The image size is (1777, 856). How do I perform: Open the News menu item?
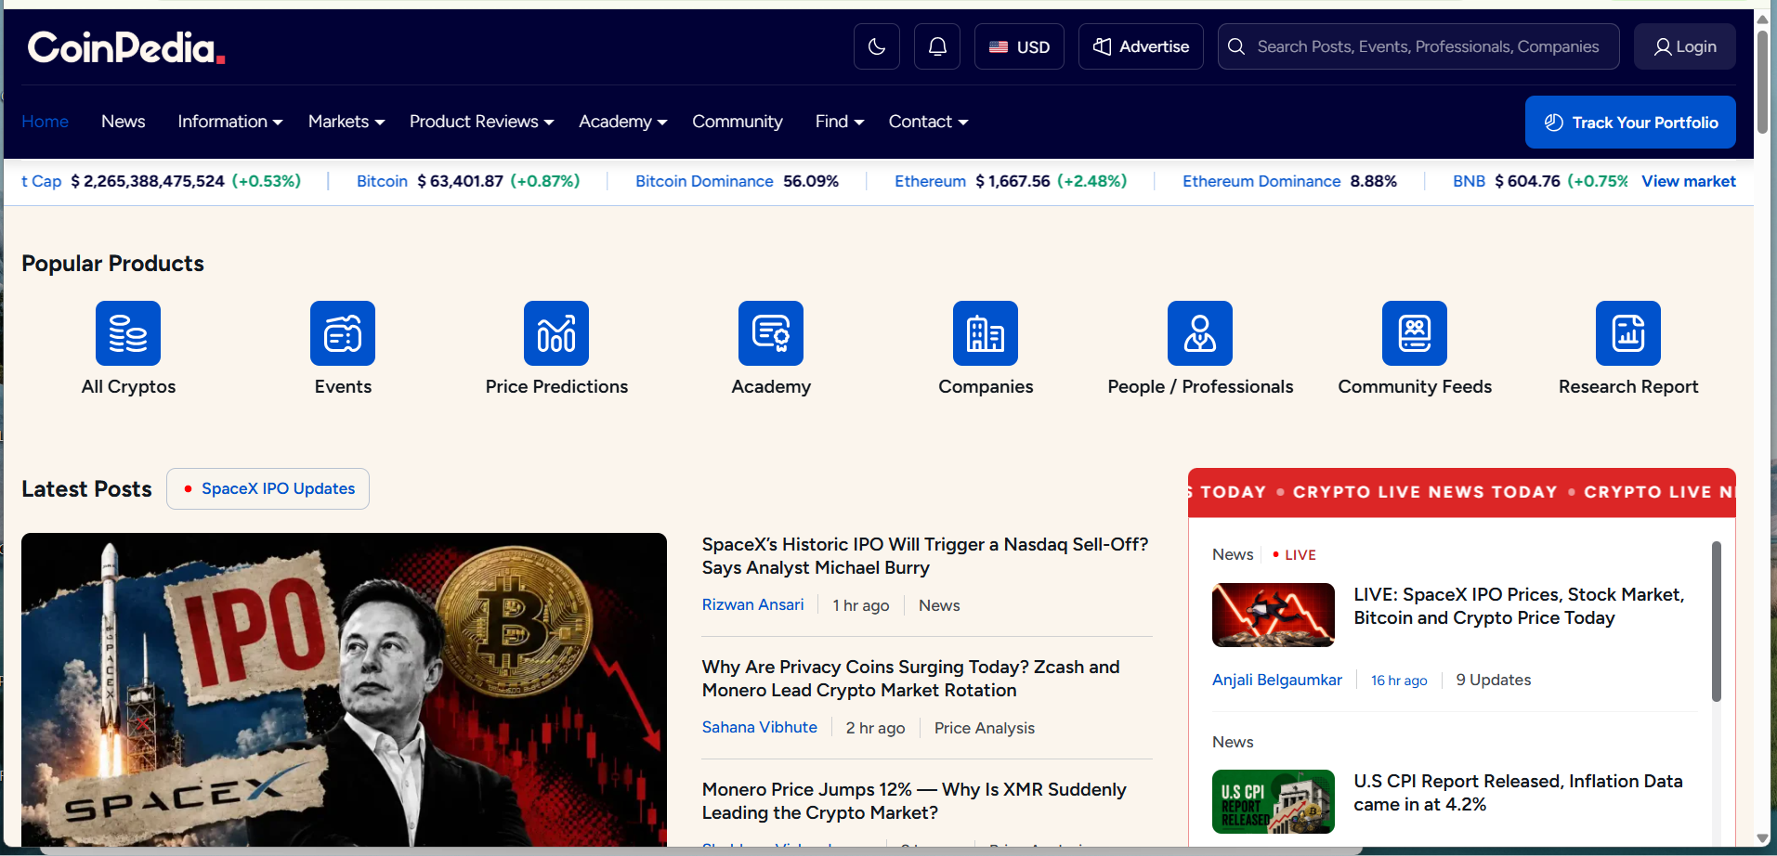[124, 122]
